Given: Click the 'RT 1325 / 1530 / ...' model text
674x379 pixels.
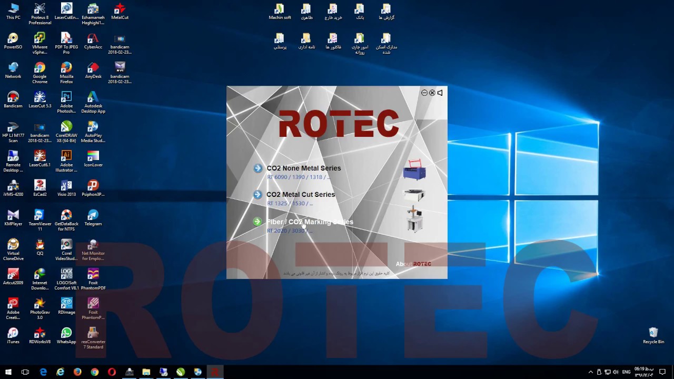Looking at the screenshot, I should pos(290,204).
